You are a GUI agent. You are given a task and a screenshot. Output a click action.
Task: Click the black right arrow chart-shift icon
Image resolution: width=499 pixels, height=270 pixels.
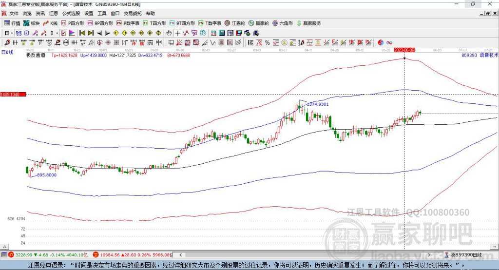(x=108, y=33)
